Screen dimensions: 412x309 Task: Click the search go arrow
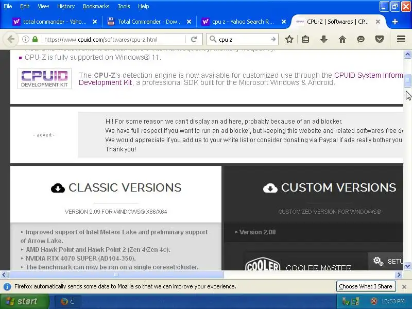pyautogui.click(x=273, y=40)
